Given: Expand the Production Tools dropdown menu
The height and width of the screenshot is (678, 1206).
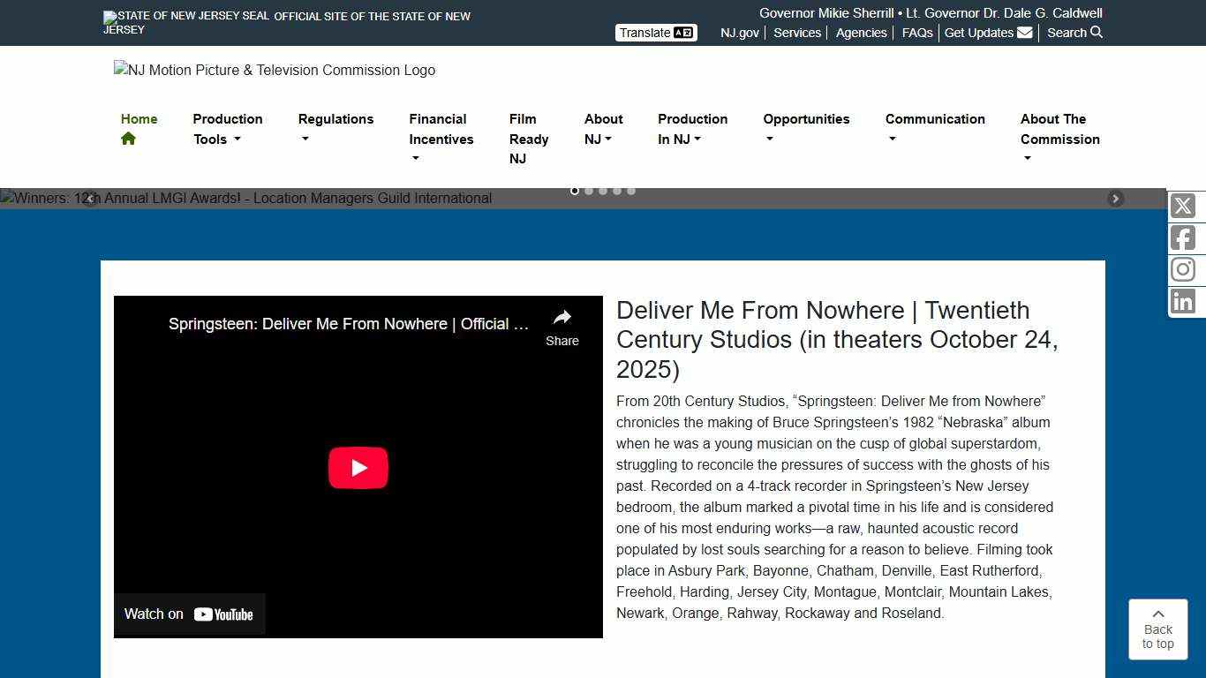Looking at the screenshot, I should point(228,129).
